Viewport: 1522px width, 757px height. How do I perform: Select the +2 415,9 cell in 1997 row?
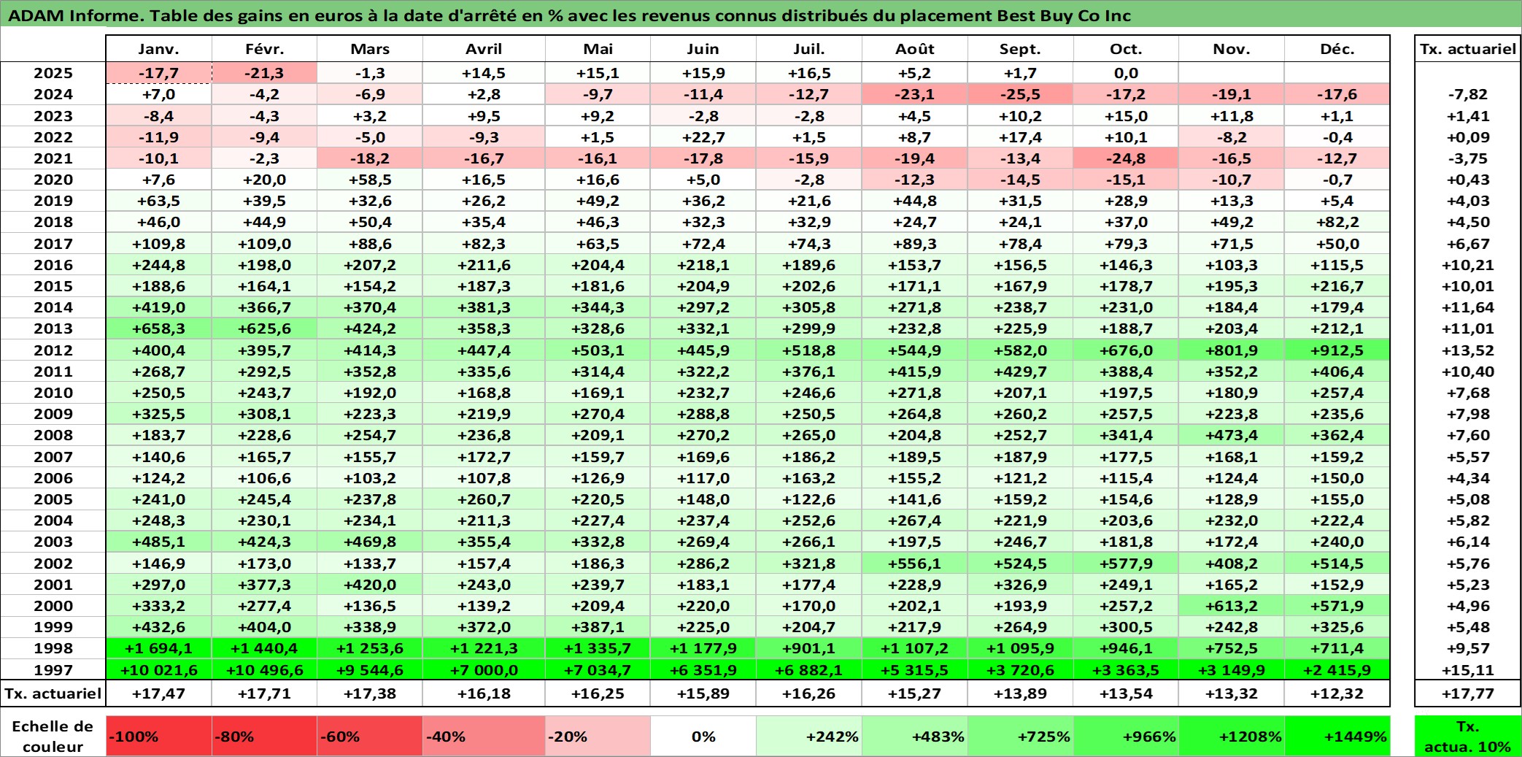click(x=1337, y=669)
